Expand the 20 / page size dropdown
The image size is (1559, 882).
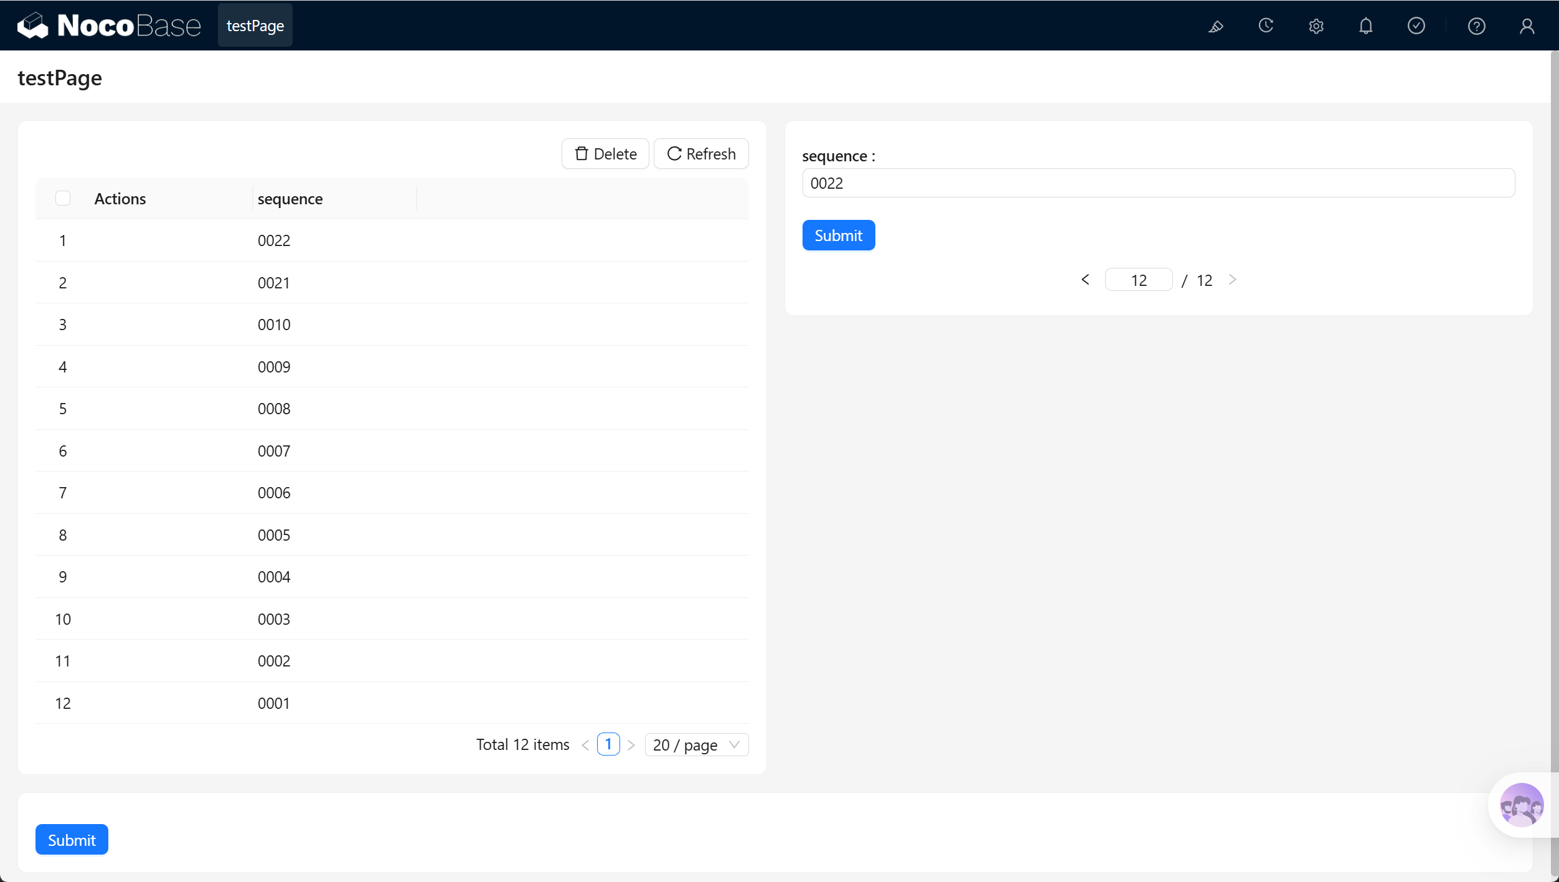coord(697,745)
